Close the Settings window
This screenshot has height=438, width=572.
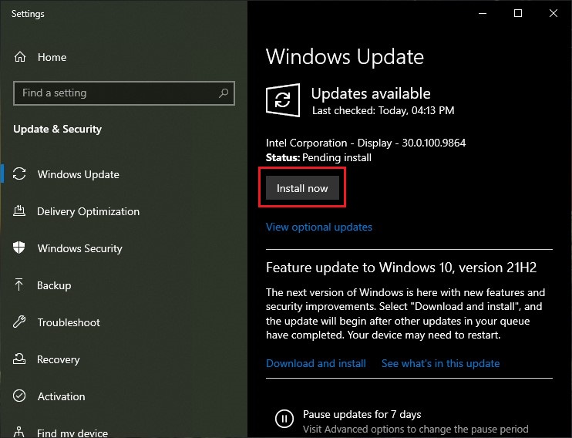[553, 14]
